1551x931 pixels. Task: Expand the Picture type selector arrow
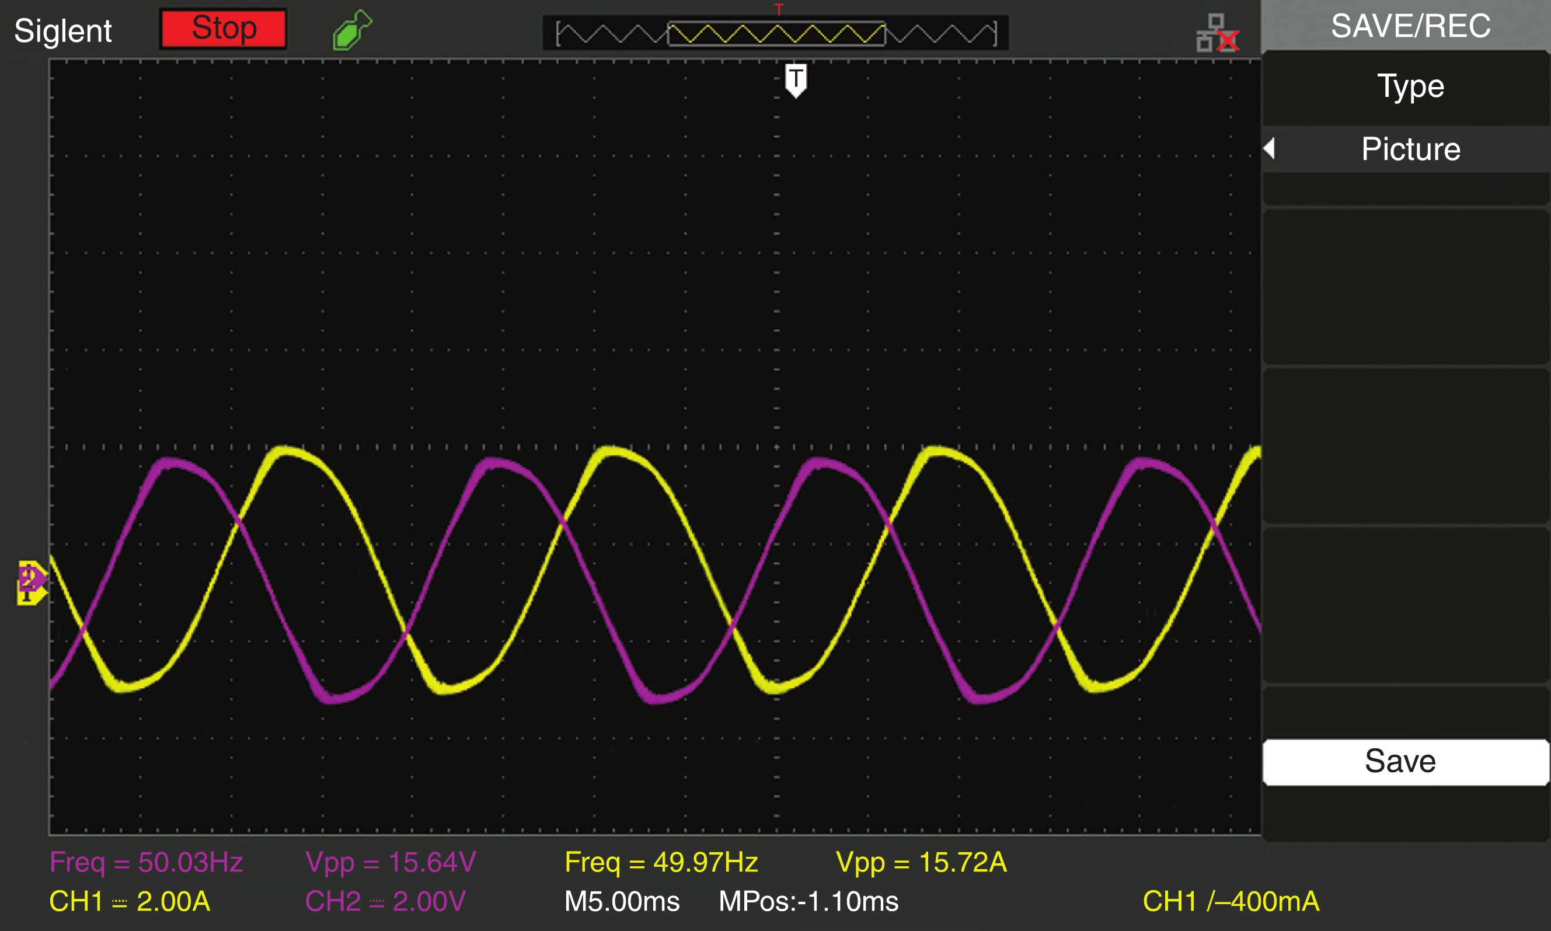pos(1269,149)
